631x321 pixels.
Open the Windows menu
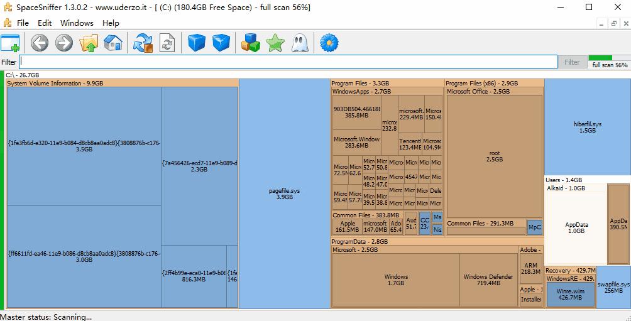point(77,23)
